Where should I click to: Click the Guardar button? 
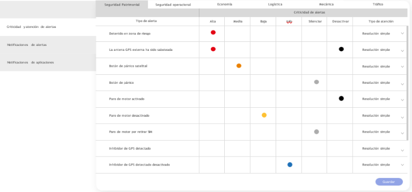pos(389,182)
